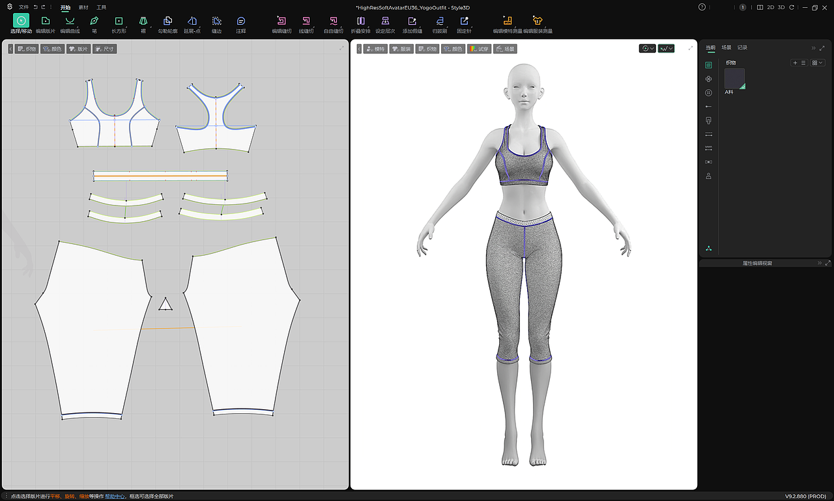Viewport: 834px width, 501px height.
Task: Choose the 褶 pleat tool
Action: point(143,24)
